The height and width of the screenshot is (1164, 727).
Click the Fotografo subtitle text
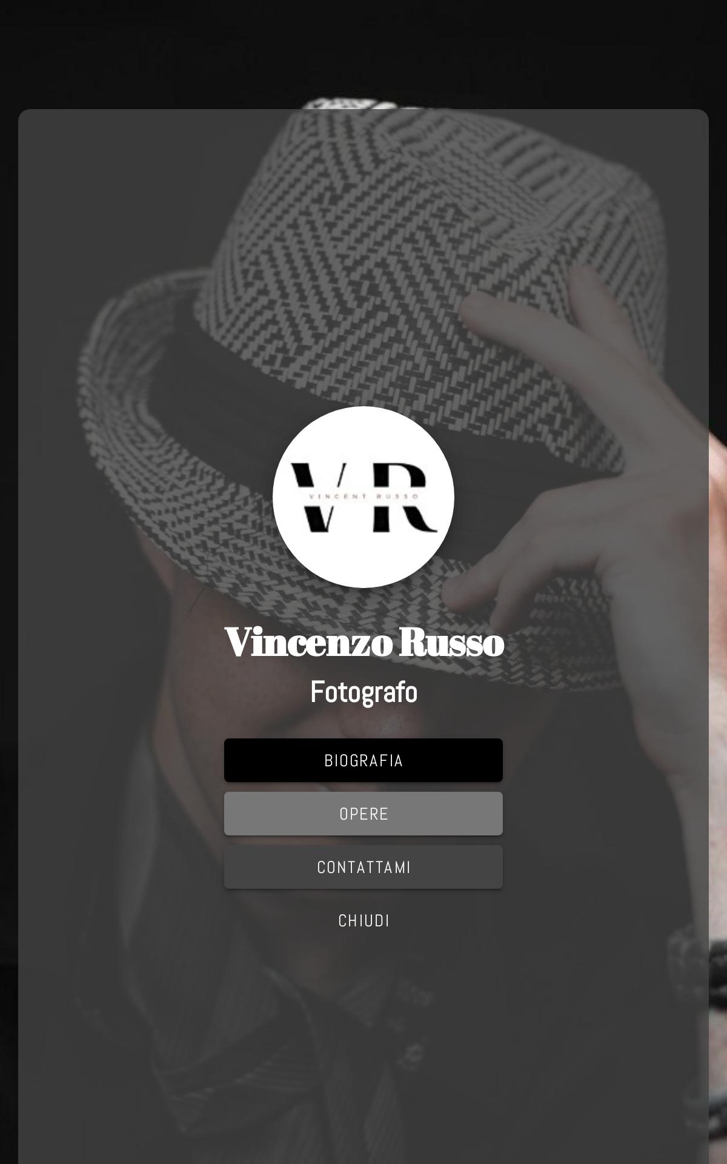(x=363, y=692)
